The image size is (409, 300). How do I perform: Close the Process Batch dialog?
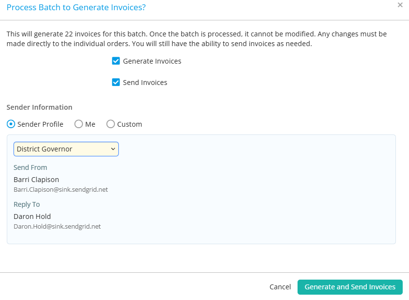tap(400, 5)
